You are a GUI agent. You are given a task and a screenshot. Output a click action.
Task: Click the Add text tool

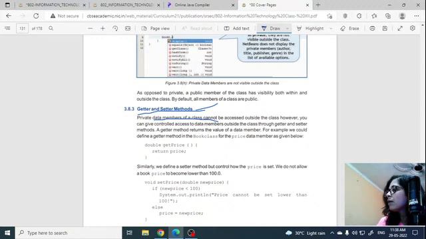pos(237,28)
